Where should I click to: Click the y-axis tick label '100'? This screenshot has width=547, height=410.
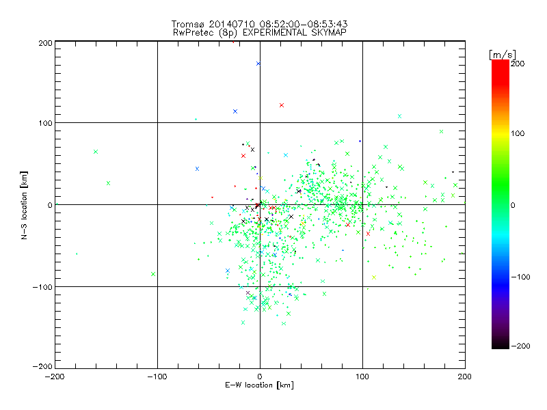(45, 123)
